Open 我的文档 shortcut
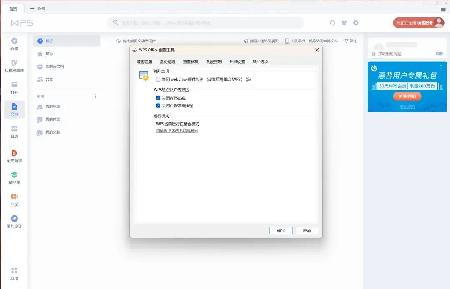Viewport: 450px width, 289px height. pyautogui.click(x=49, y=132)
